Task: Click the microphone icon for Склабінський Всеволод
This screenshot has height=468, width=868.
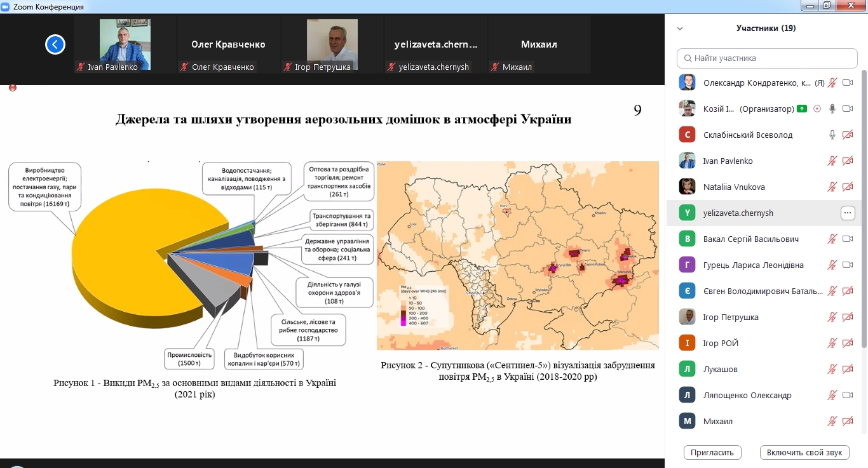Action: coord(832,135)
